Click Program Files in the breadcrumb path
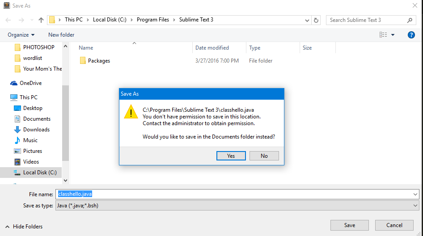The height and width of the screenshot is (236, 423). [x=152, y=20]
